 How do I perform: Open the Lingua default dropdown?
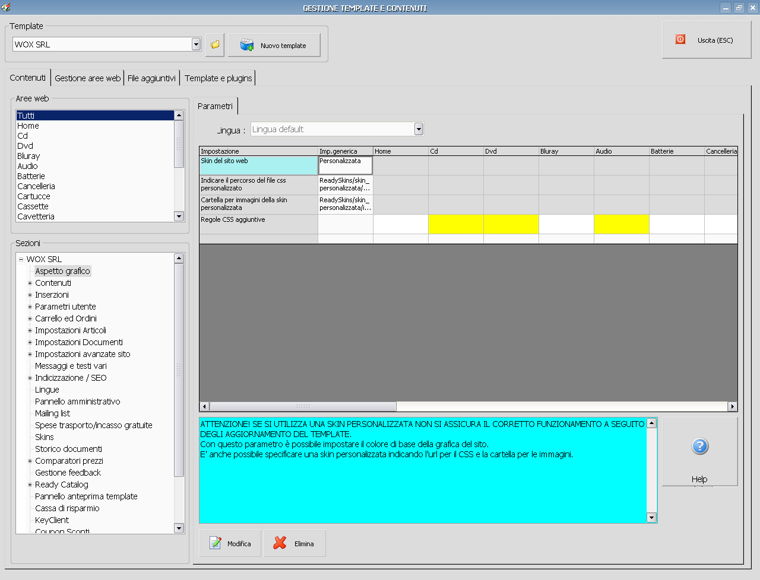pyautogui.click(x=419, y=129)
